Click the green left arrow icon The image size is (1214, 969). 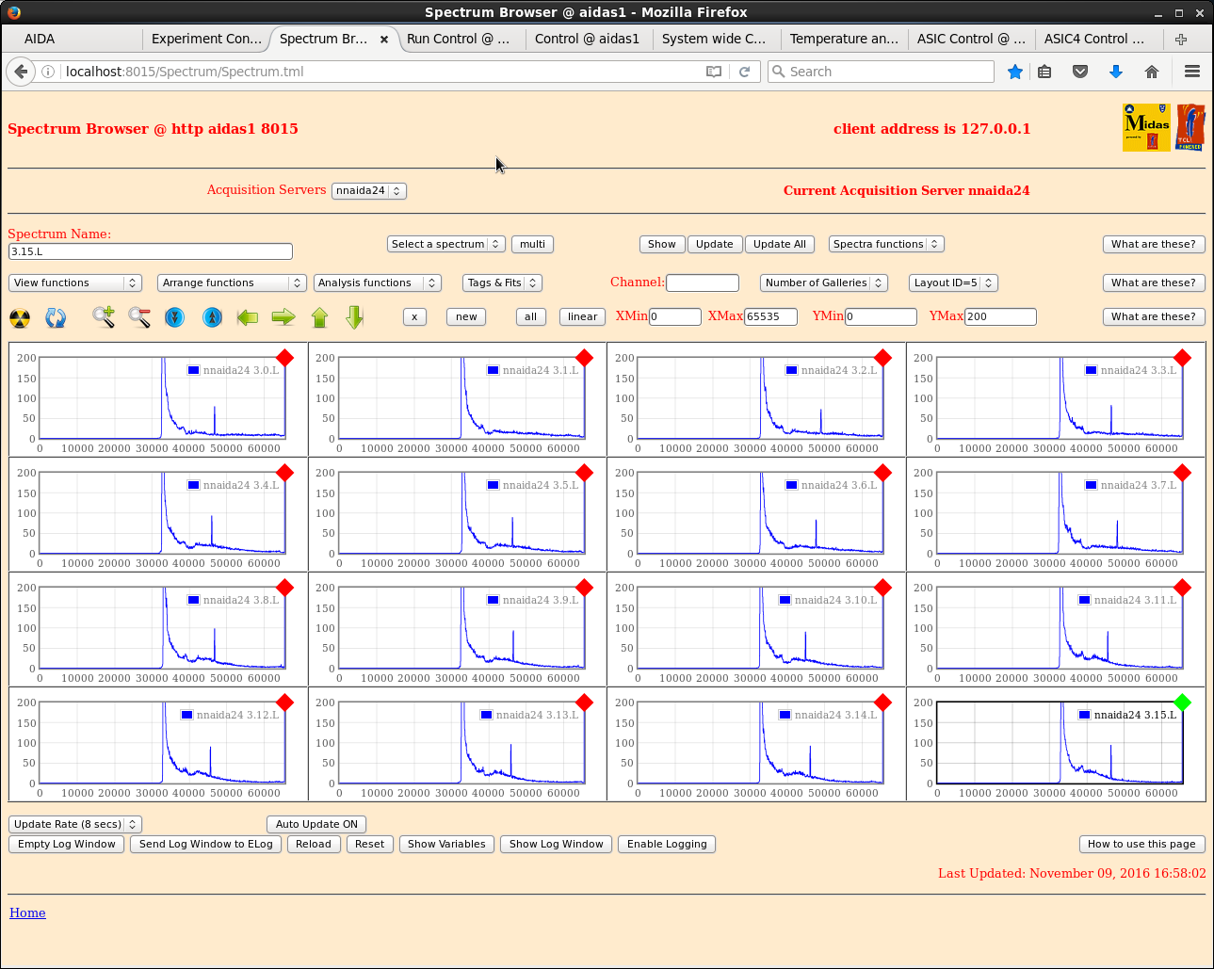248,317
